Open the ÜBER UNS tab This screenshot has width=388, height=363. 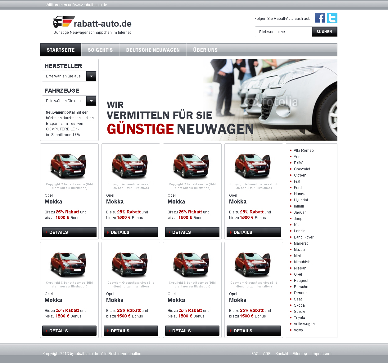pyautogui.click(x=205, y=50)
